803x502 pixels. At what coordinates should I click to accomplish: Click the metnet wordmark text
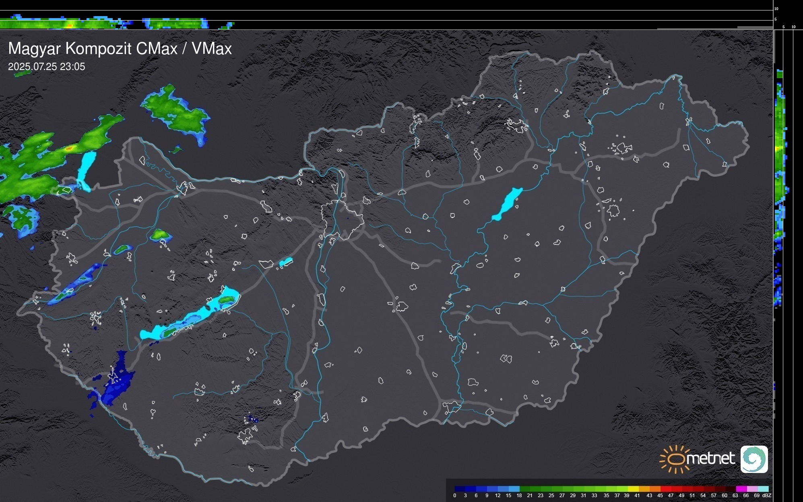710,459
